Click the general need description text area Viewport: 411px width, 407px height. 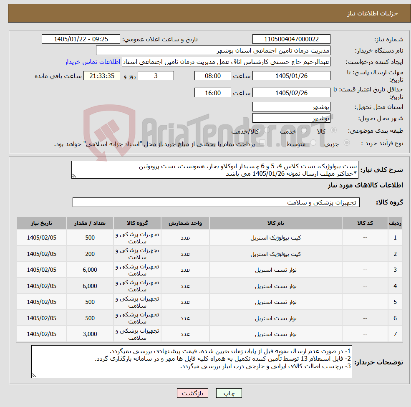[x=214, y=169]
